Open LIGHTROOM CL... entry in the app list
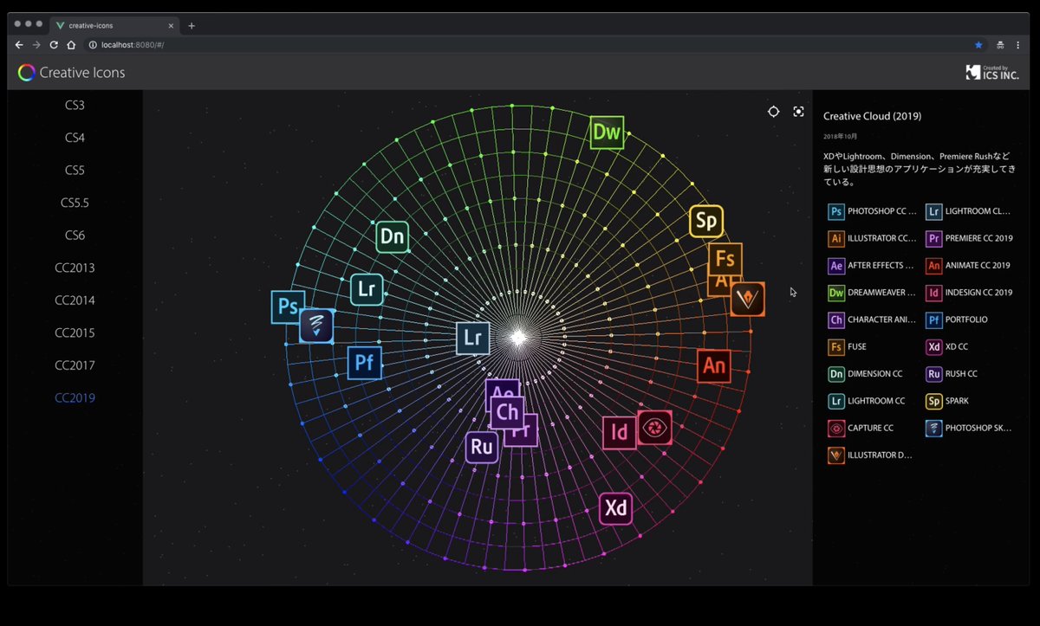The height and width of the screenshot is (626, 1040). 969,211
